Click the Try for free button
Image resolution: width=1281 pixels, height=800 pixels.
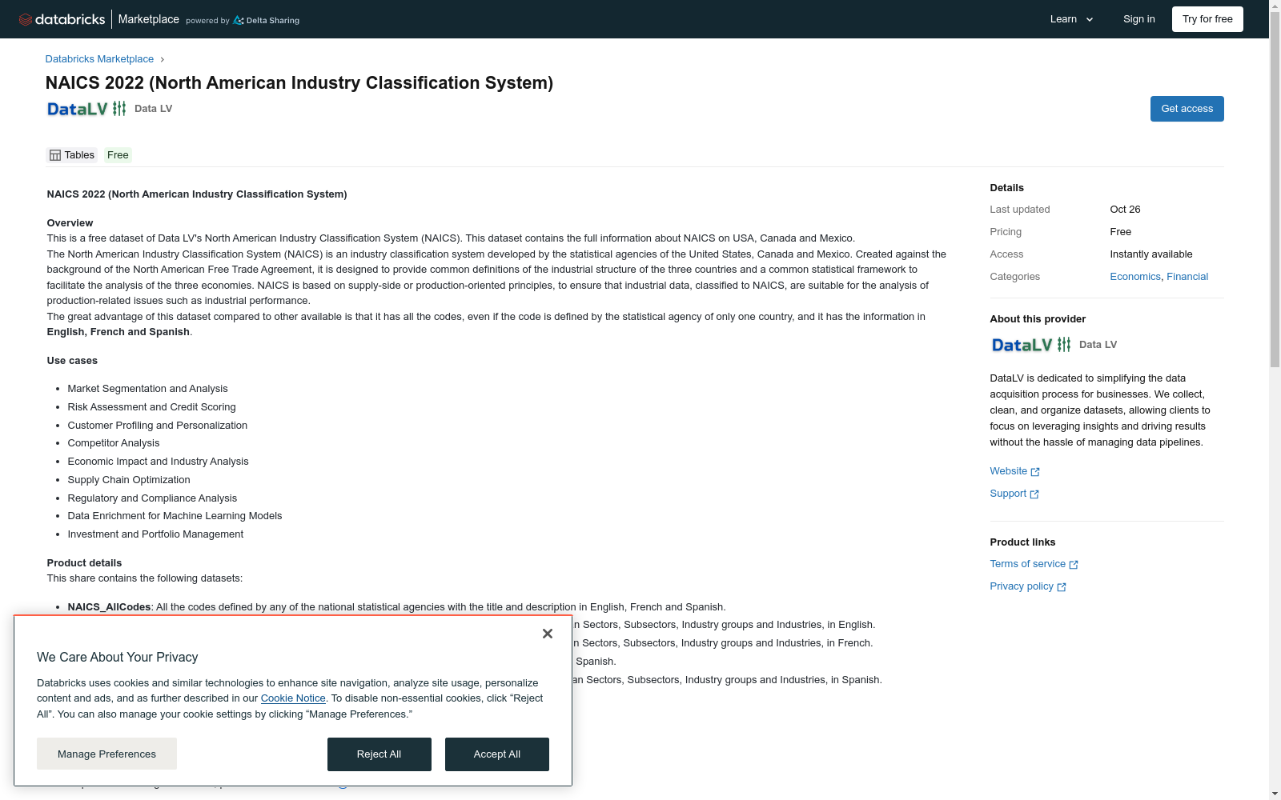tap(1207, 19)
